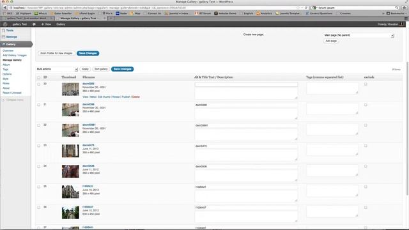Viewport: 409px width, 230px height.
Task: Click Save Changes beside Sort gallery
Action: (x=122, y=69)
